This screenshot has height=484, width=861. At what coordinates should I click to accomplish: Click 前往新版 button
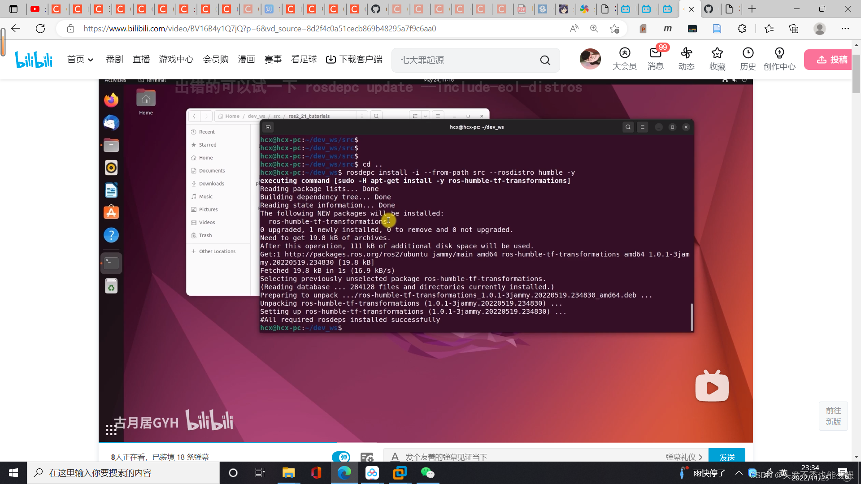pos(833,416)
